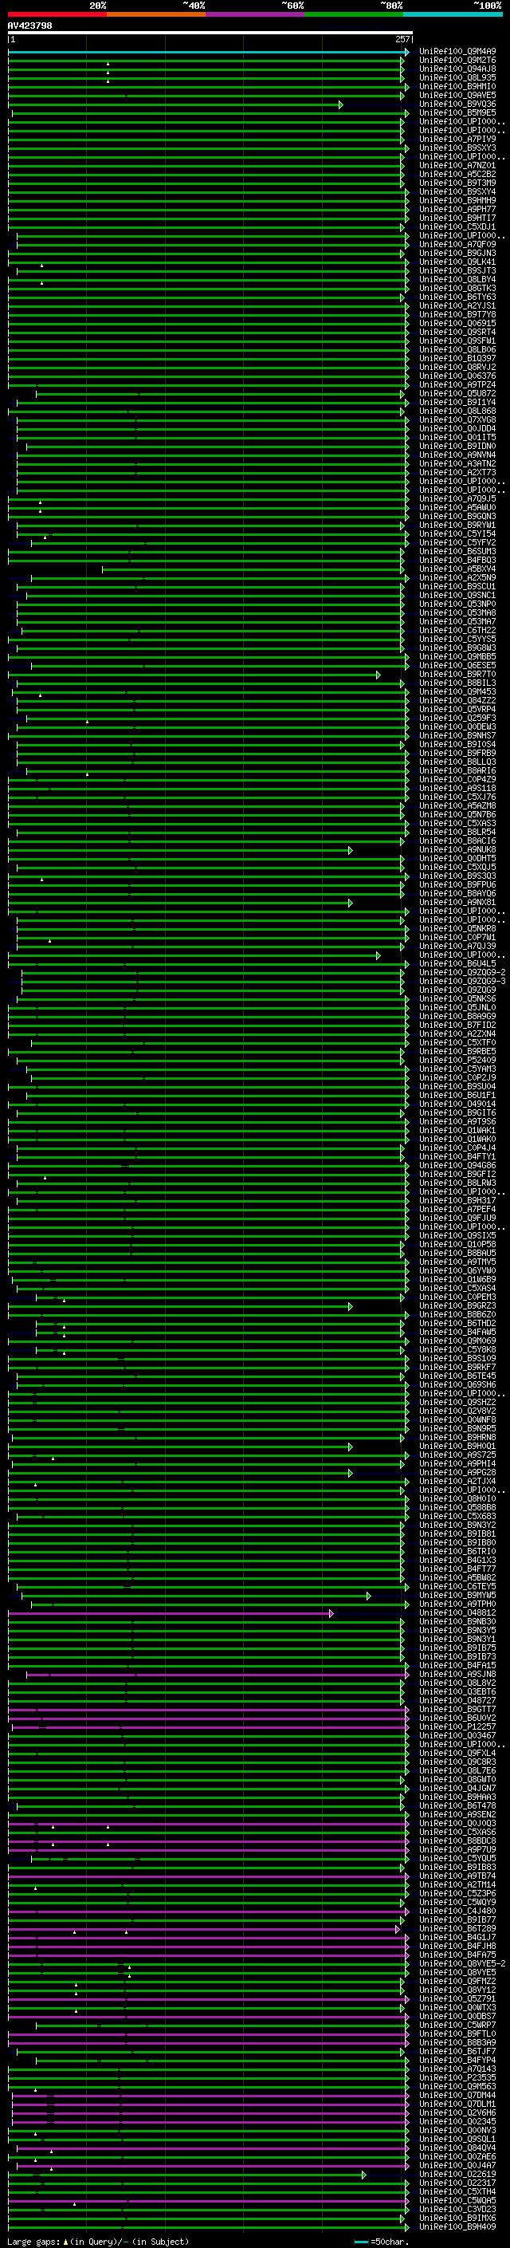510x2248 pixels.
Task: Click the UniRef100_C5YAM3 label
Action: (457, 1069)
